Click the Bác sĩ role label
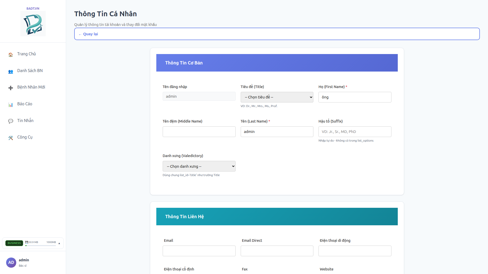The height and width of the screenshot is (274, 488). point(23,266)
